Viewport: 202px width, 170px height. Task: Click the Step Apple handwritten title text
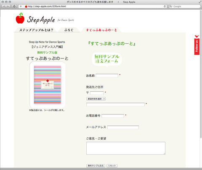pyautogui.click(x=41, y=20)
